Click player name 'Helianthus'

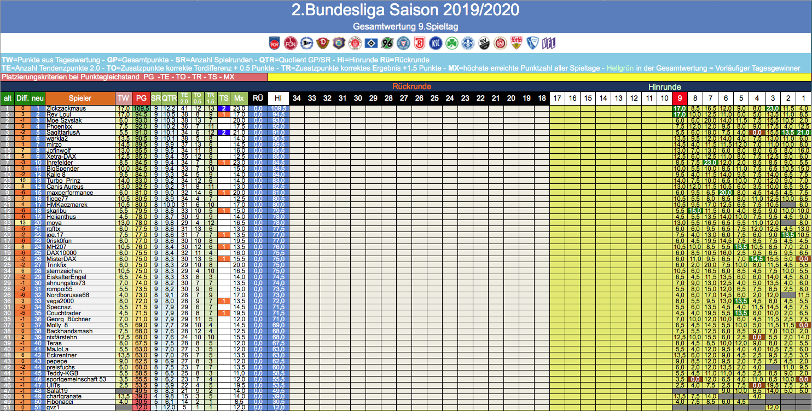point(61,217)
